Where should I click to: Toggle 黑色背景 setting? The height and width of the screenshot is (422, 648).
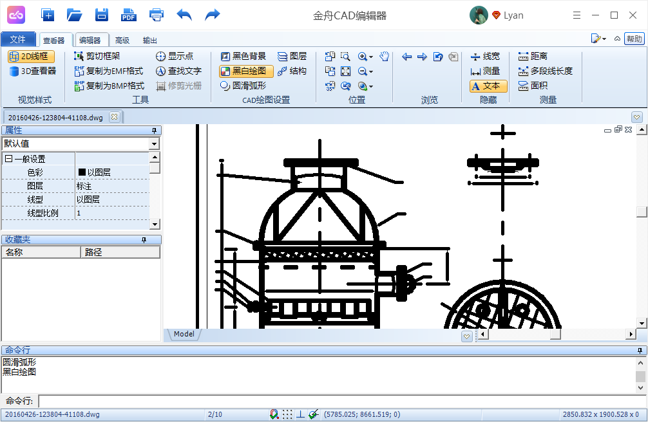243,56
